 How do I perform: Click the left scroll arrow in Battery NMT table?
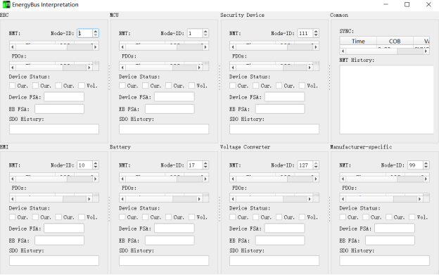tap(122, 179)
